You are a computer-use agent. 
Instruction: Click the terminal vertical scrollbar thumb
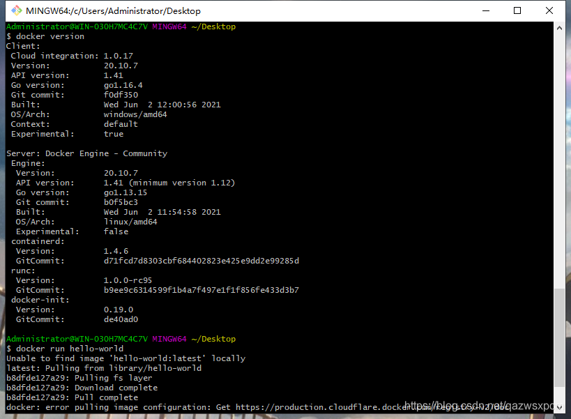coord(559,337)
